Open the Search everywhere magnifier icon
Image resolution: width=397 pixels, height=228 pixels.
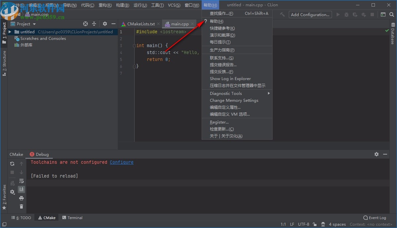click(392, 14)
